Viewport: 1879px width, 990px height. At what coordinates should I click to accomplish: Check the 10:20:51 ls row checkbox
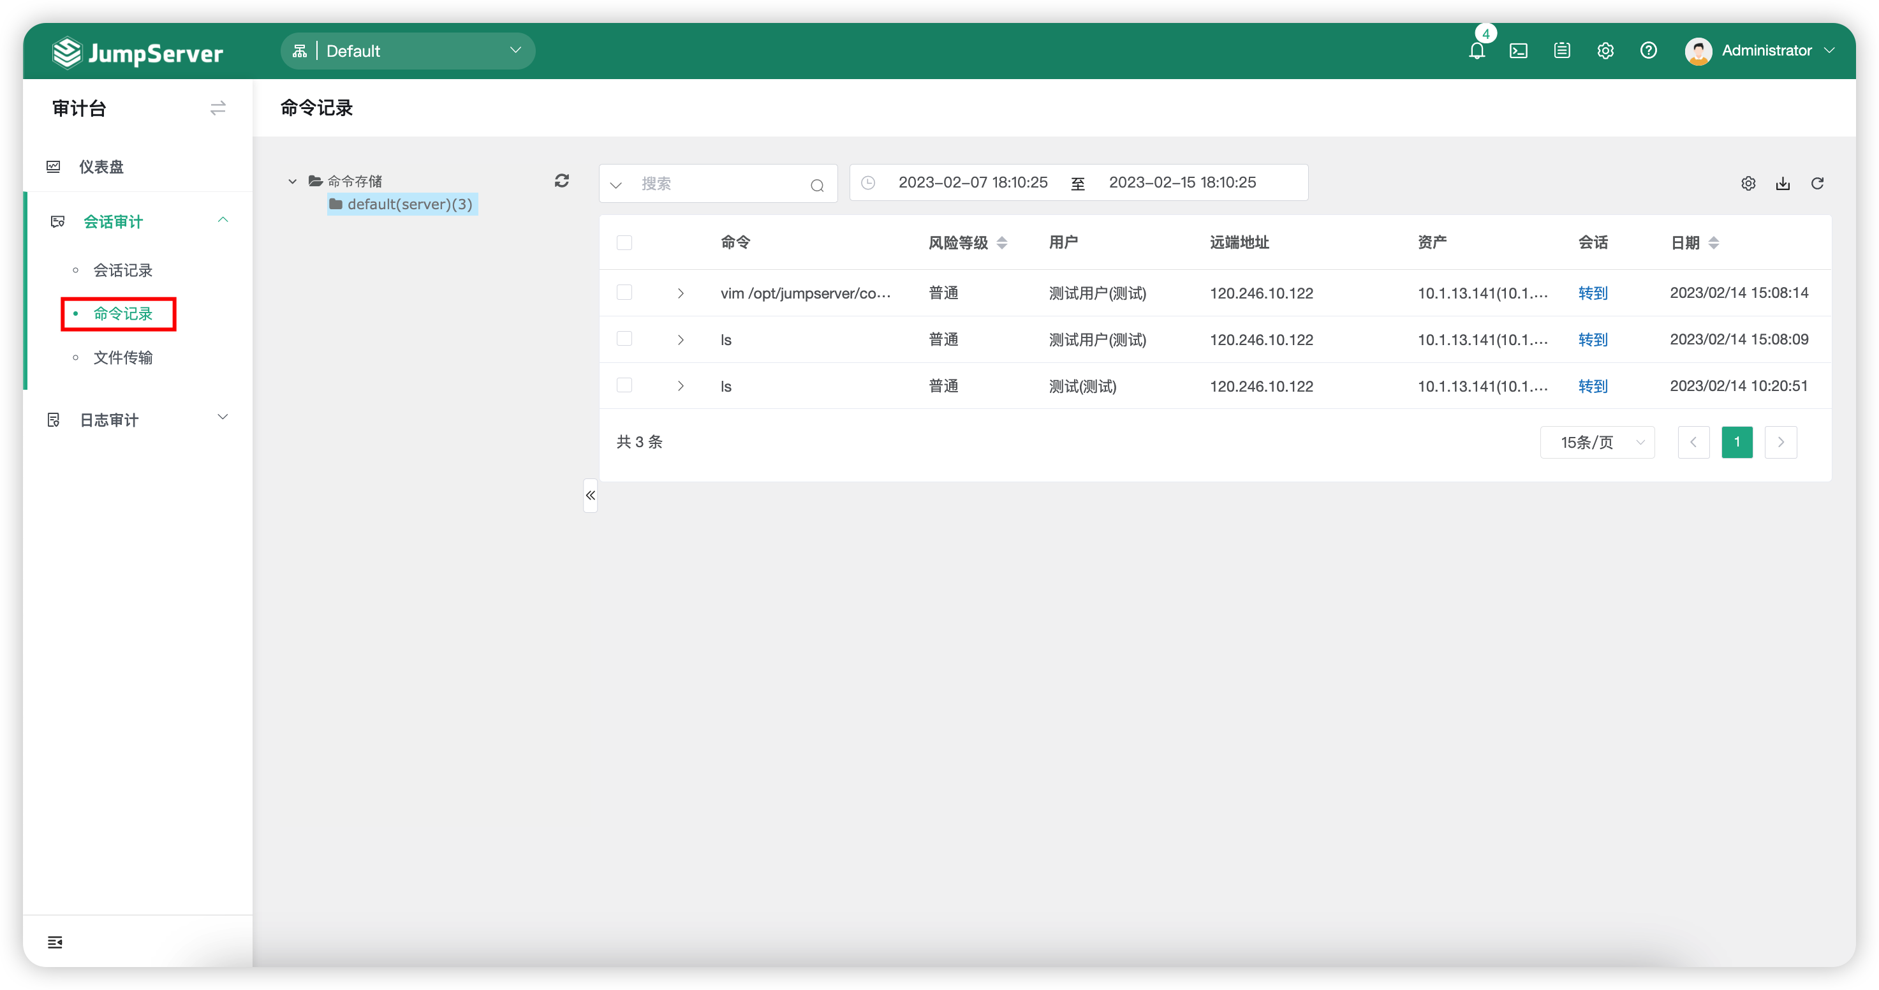(x=624, y=385)
